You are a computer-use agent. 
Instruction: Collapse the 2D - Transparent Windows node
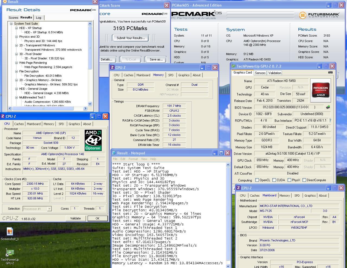pyautogui.click(x=16, y=45)
